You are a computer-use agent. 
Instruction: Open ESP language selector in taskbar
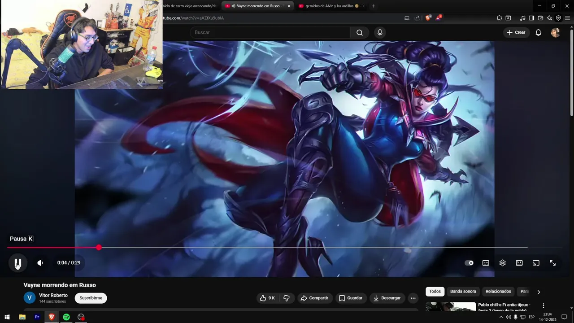click(x=532, y=317)
